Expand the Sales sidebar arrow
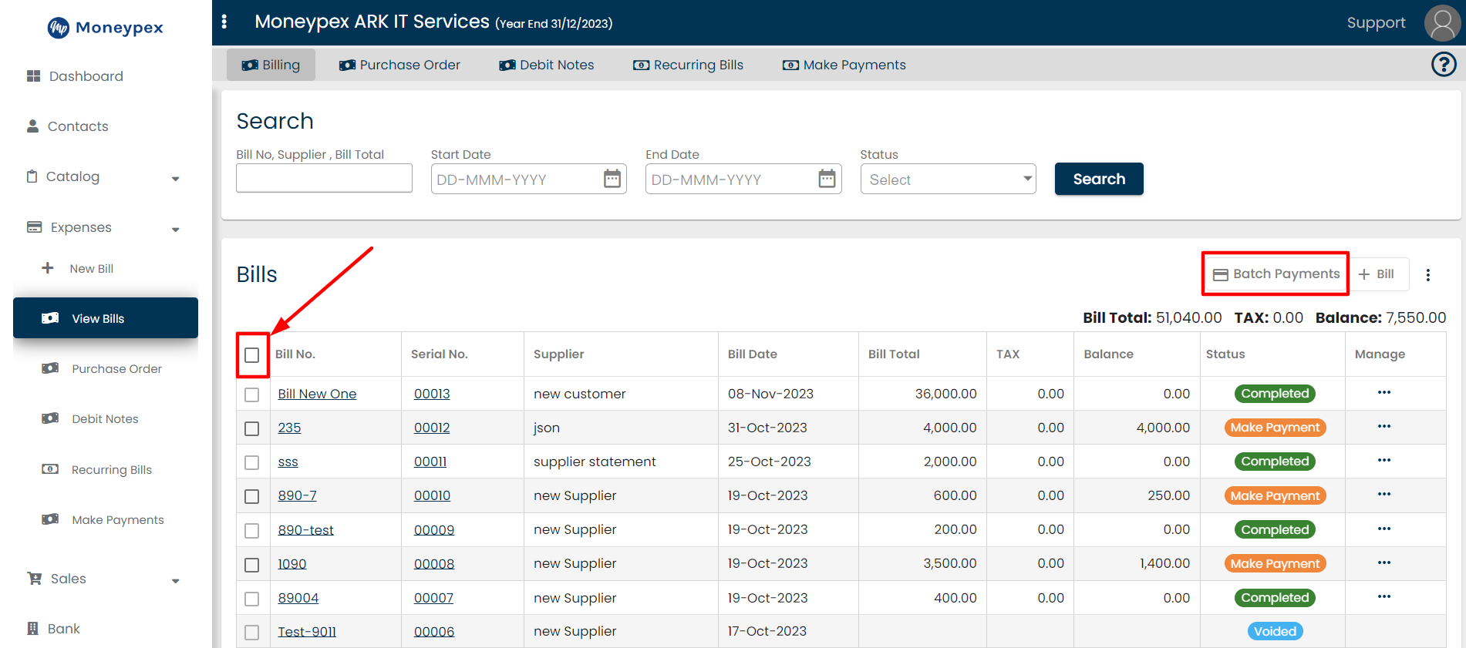The width and height of the screenshot is (1466, 648). pos(176,581)
